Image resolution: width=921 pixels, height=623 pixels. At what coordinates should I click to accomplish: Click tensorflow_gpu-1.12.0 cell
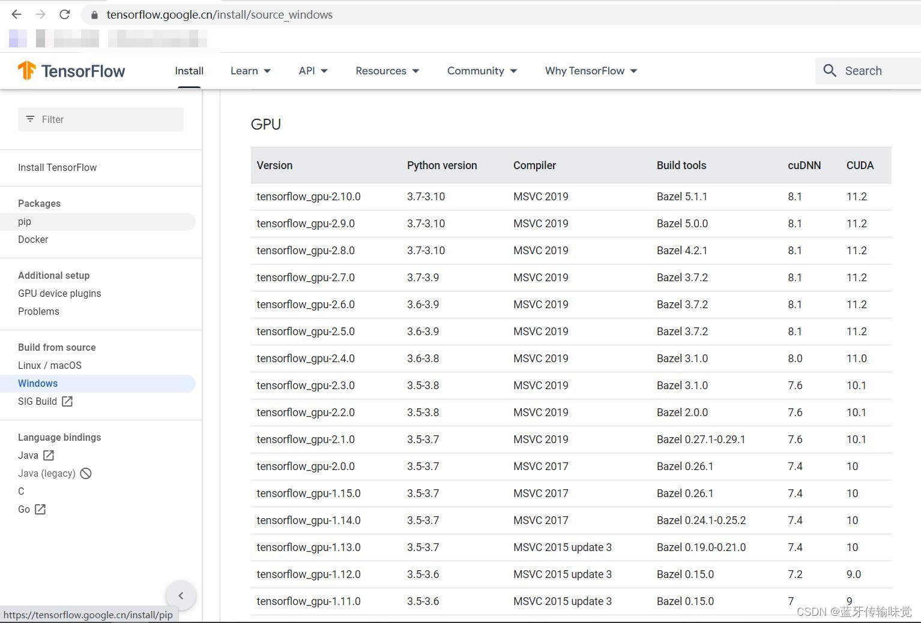pyautogui.click(x=309, y=574)
